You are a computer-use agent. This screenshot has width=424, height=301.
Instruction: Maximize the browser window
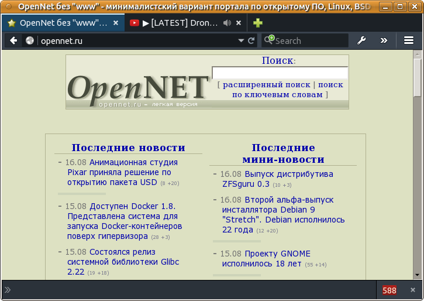coord(400,7)
